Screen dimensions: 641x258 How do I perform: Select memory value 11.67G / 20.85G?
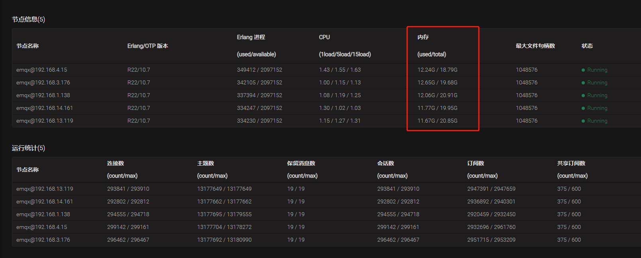(437, 121)
